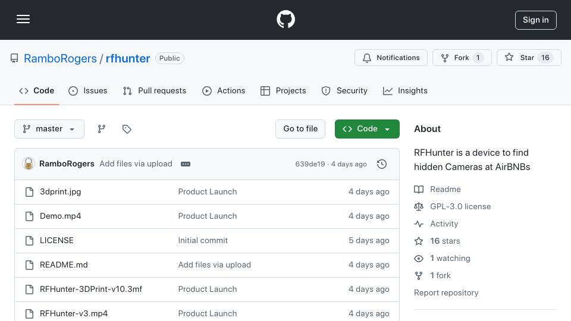
Task: Click the file icon beside Demo.mp4
Action: (30, 216)
